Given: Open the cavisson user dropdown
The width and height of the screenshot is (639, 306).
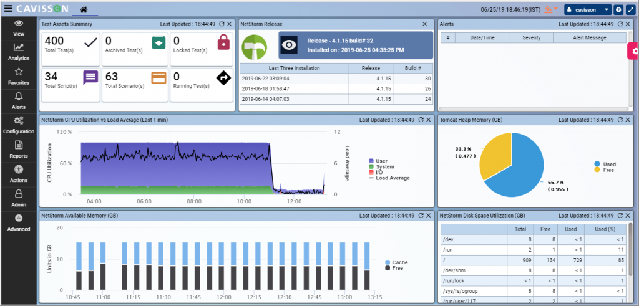Looking at the screenshot, I should (588, 10).
